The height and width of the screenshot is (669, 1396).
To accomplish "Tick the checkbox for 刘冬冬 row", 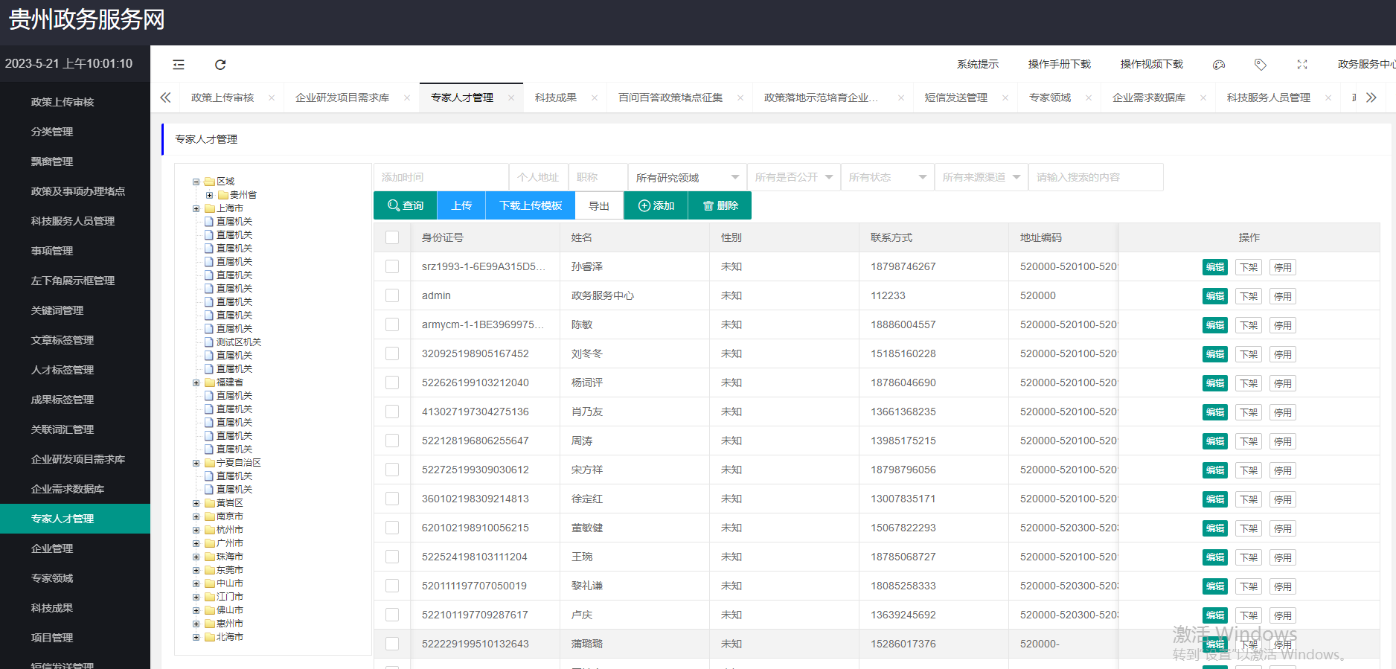I will tap(392, 353).
